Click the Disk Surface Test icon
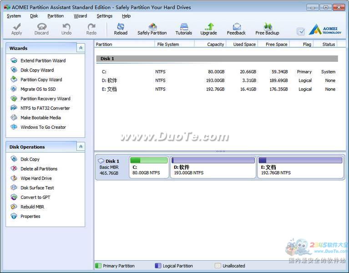 (x=14, y=187)
